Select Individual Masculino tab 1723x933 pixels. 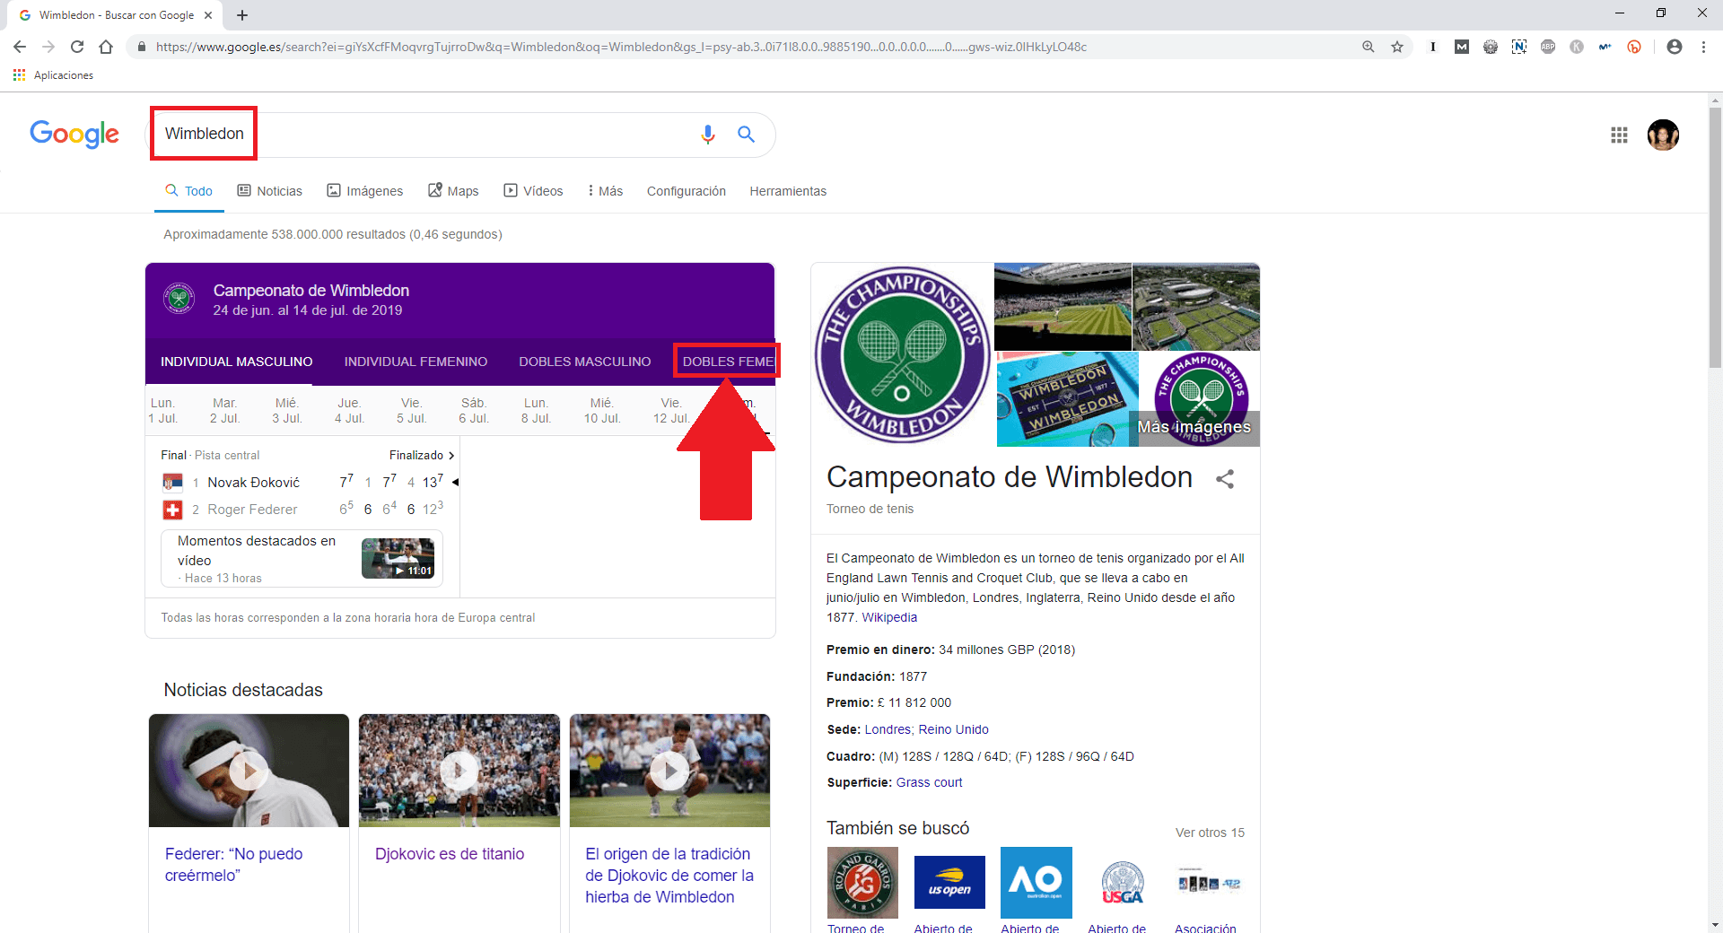pos(237,362)
